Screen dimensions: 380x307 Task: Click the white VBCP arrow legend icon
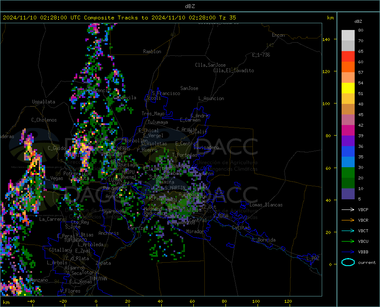348,209
